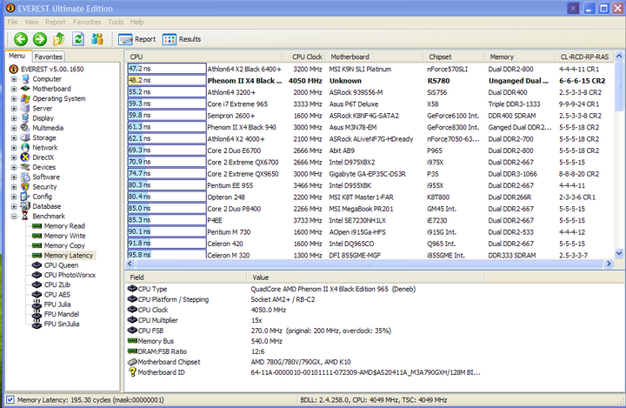Viewport: 626px width, 408px height.
Task: Click the horizontal scrollbar right arrow
Action: tap(609, 264)
